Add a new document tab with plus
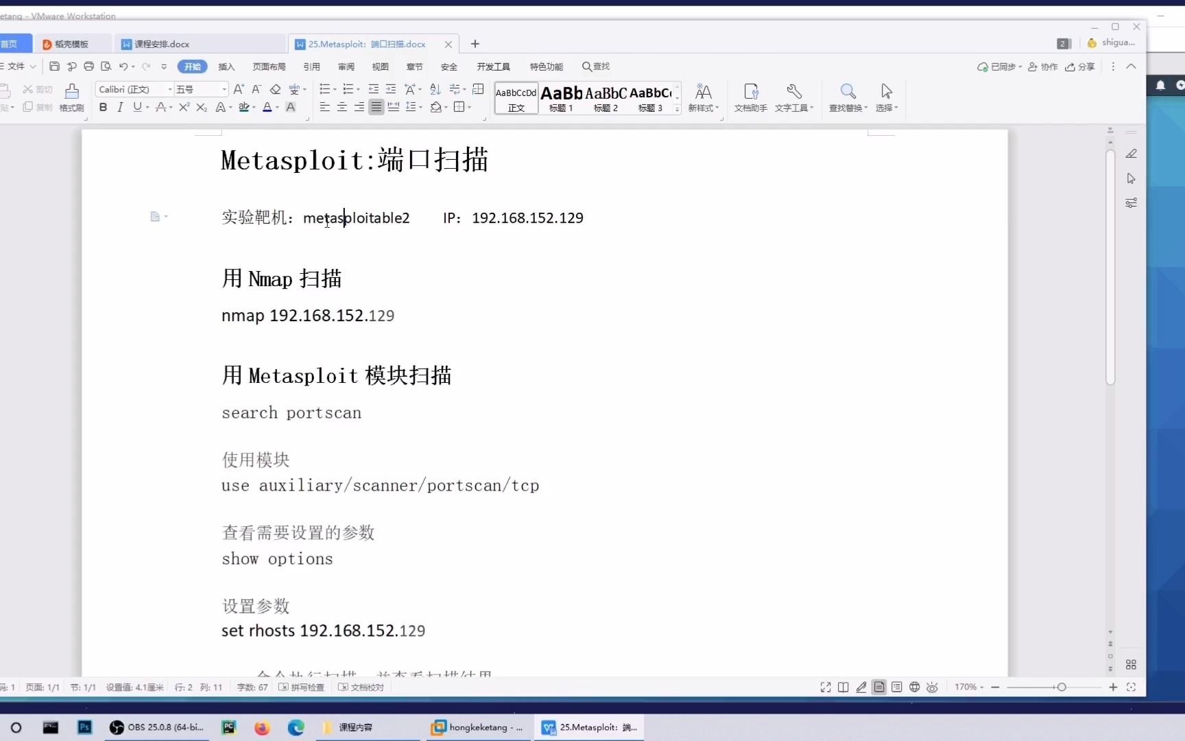Image resolution: width=1185 pixels, height=741 pixels. [475, 44]
